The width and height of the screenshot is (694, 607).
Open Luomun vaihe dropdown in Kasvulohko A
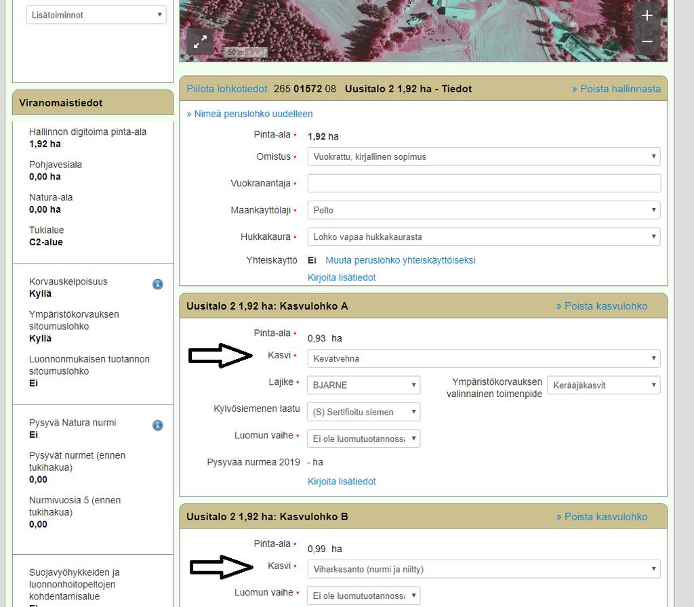pyautogui.click(x=363, y=438)
